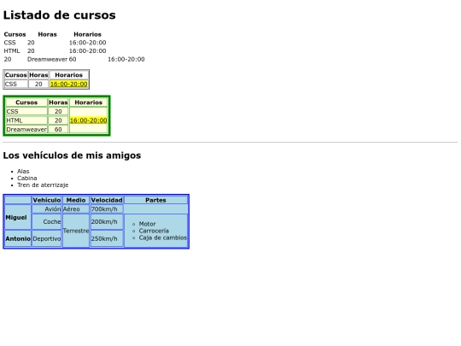Click the 'Horarios' header in green table
This screenshot has height=346, width=461.
(x=89, y=103)
